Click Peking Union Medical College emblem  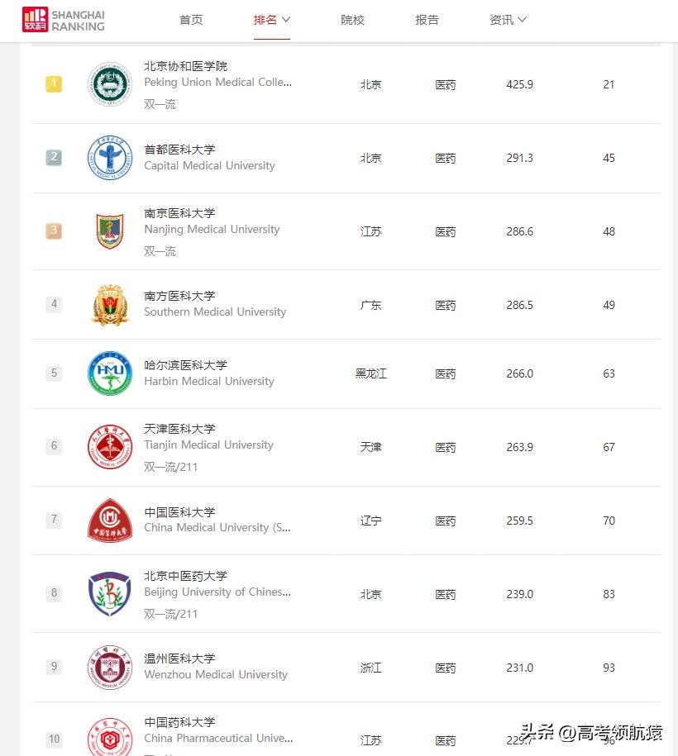coord(110,83)
